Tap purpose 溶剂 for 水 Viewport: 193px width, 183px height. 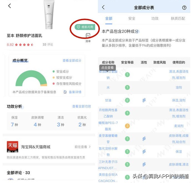pos(179,87)
